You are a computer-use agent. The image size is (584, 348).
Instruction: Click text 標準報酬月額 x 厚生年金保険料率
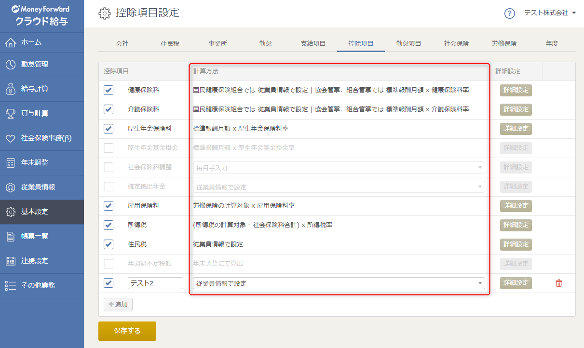[x=241, y=129]
